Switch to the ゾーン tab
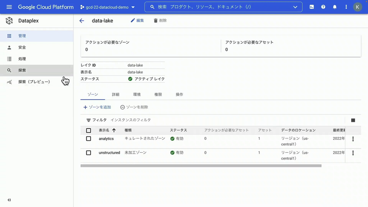368x207 pixels. point(93,94)
